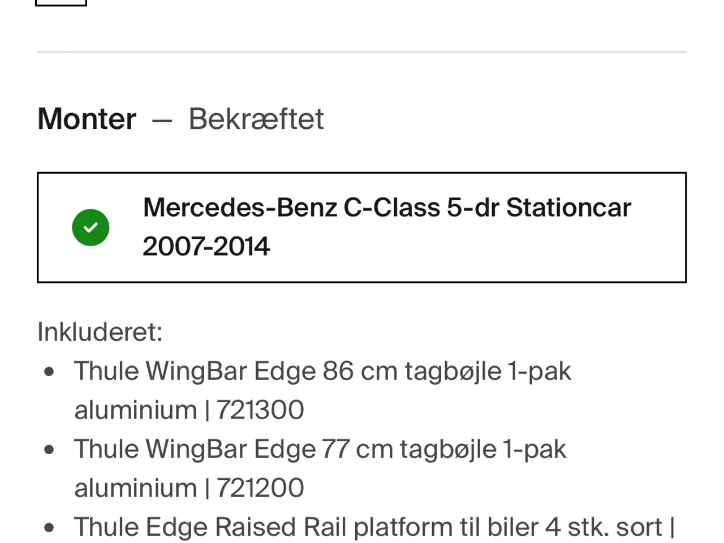This screenshot has width=724, height=543.
Task: Click the partially visible box at top left
Action: pos(61,2)
